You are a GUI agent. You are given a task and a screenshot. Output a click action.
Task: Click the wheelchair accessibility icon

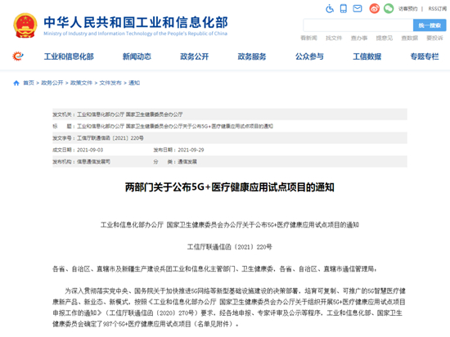coord(330,9)
